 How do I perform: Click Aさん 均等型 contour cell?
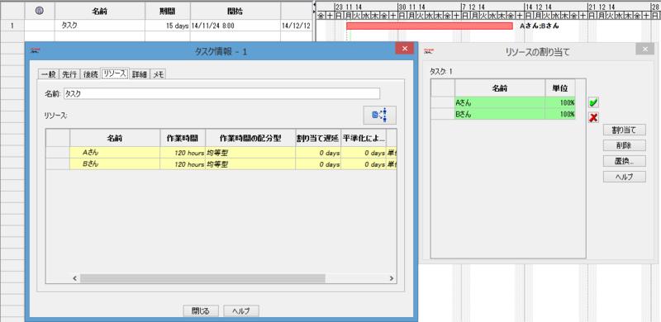(250, 153)
